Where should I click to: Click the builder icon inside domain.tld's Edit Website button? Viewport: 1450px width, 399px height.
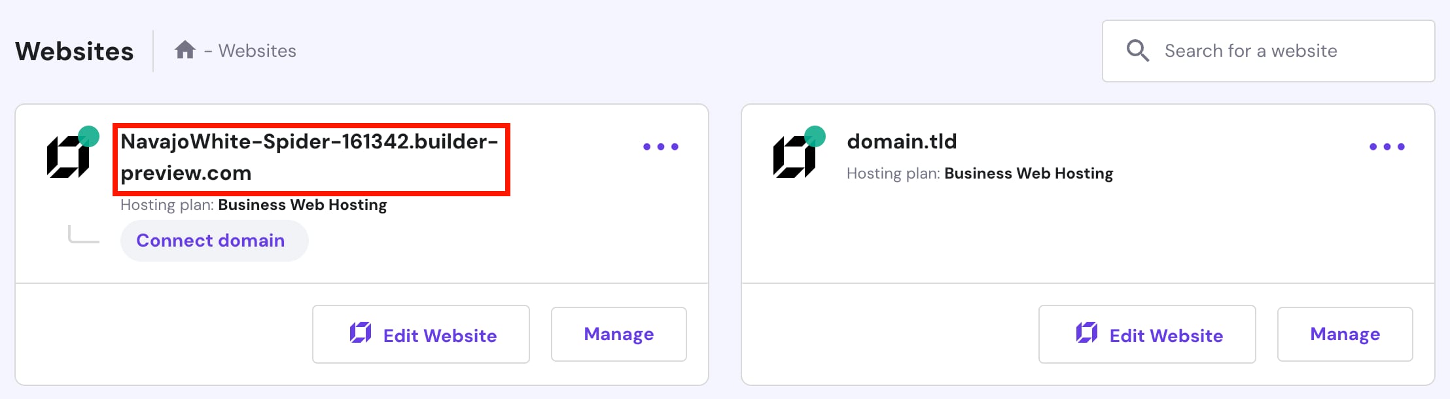pos(1087,333)
